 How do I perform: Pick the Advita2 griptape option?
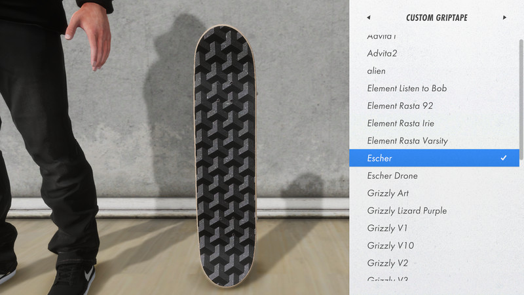(434, 53)
